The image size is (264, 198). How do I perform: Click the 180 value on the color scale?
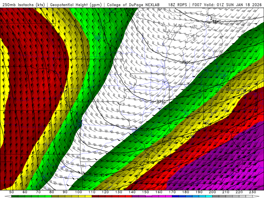pos(186,192)
